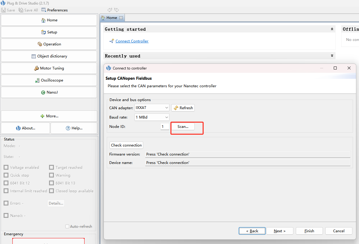Toggle the Error checkbox
The image size is (359, 244).
coord(6,203)
